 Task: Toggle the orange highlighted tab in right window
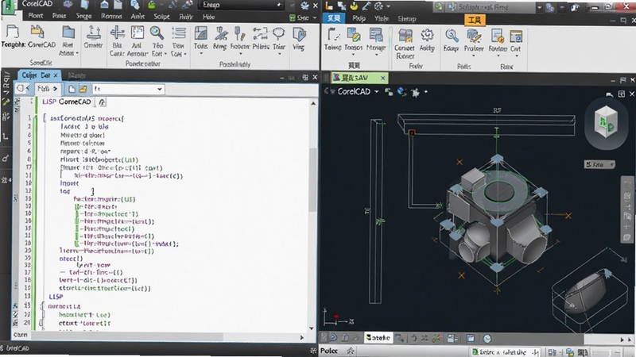click(x=474, y=20)
